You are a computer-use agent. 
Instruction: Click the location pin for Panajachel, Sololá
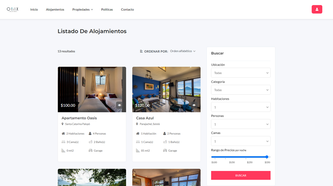click(137, 124)
